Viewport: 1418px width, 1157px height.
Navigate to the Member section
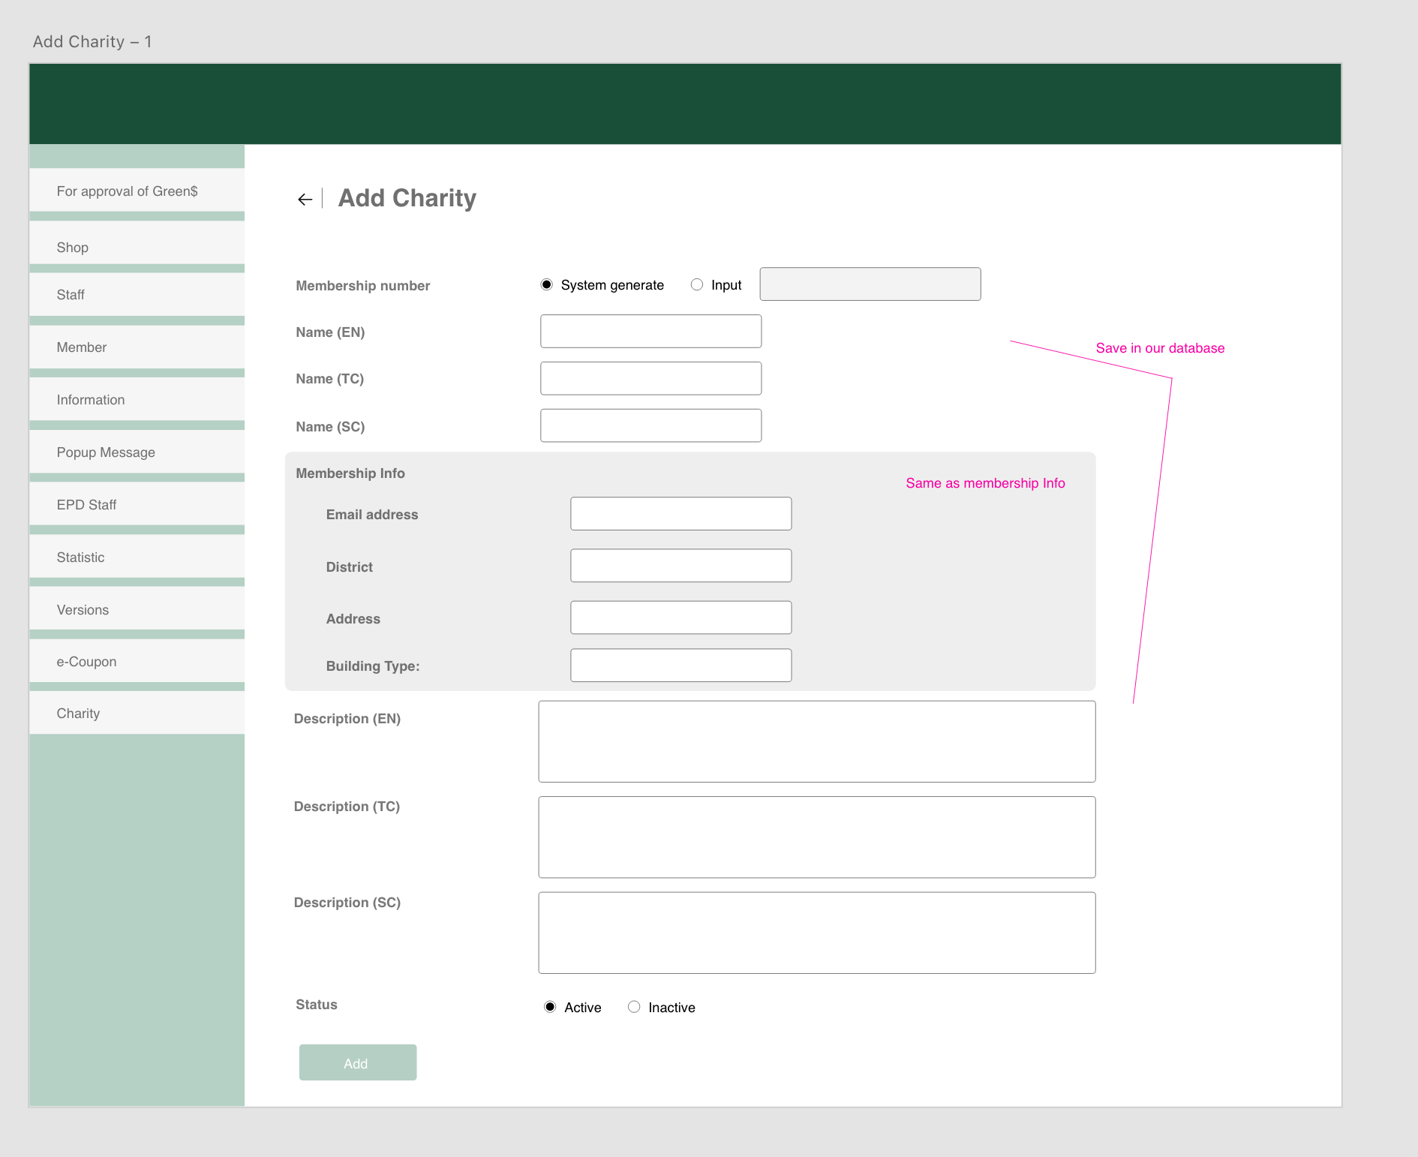tap(137, 347)
